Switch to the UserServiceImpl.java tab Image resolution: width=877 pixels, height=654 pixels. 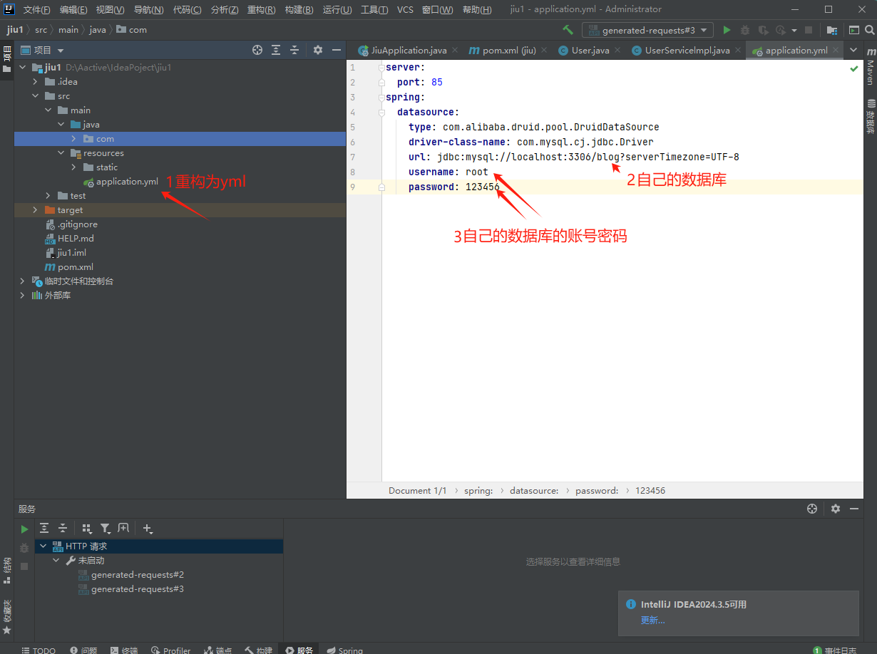coord(687,50)
